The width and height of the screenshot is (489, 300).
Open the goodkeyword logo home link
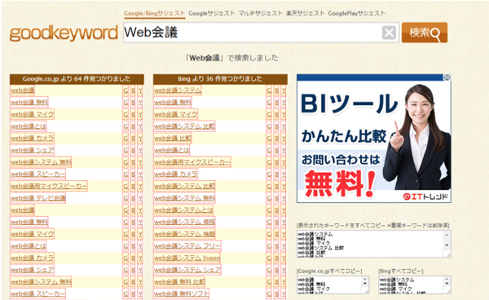pyautogui.click(x=64, y=33)
